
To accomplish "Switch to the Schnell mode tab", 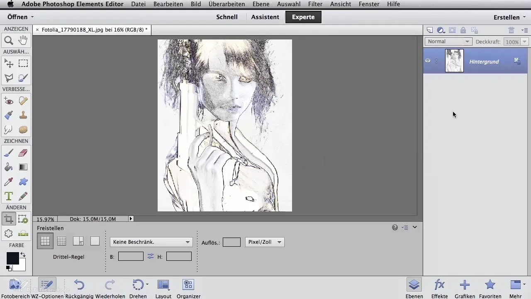I will click(227, 17).
